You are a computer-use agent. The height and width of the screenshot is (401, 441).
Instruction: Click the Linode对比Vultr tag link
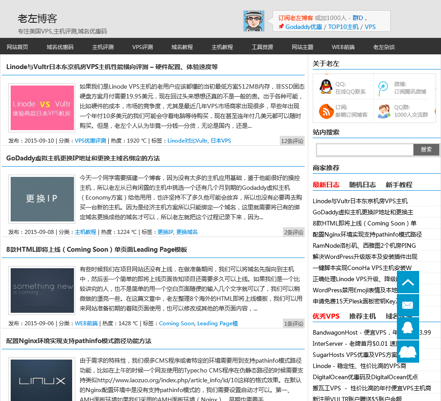tap(187, 141)
